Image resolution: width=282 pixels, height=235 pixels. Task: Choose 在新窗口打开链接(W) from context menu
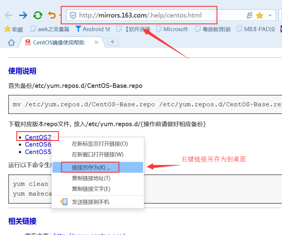click(x=98, y=155)
